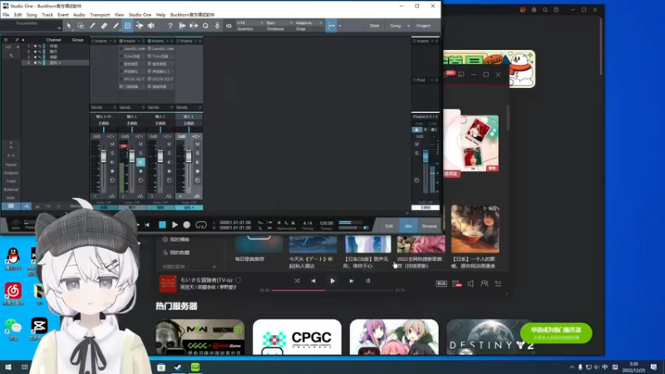Open the Song menu
This screenshot has width=665, height=374.
[x=32, y=14]
